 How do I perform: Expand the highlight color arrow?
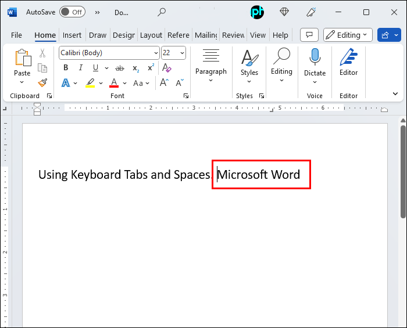[x=101, y=84]
